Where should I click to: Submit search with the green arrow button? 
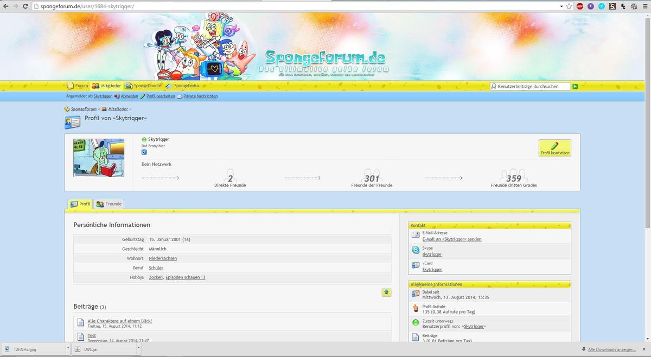click(575, 86)
